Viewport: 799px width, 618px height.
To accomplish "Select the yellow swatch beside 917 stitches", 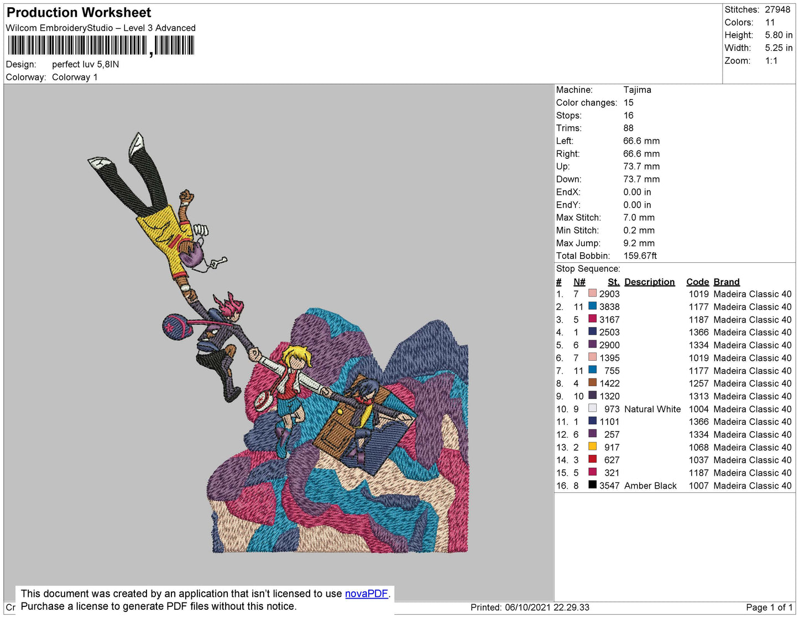I will tap(592, 446).
